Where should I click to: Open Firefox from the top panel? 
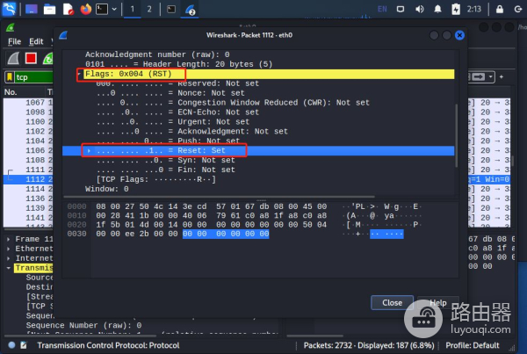(85, 10)
